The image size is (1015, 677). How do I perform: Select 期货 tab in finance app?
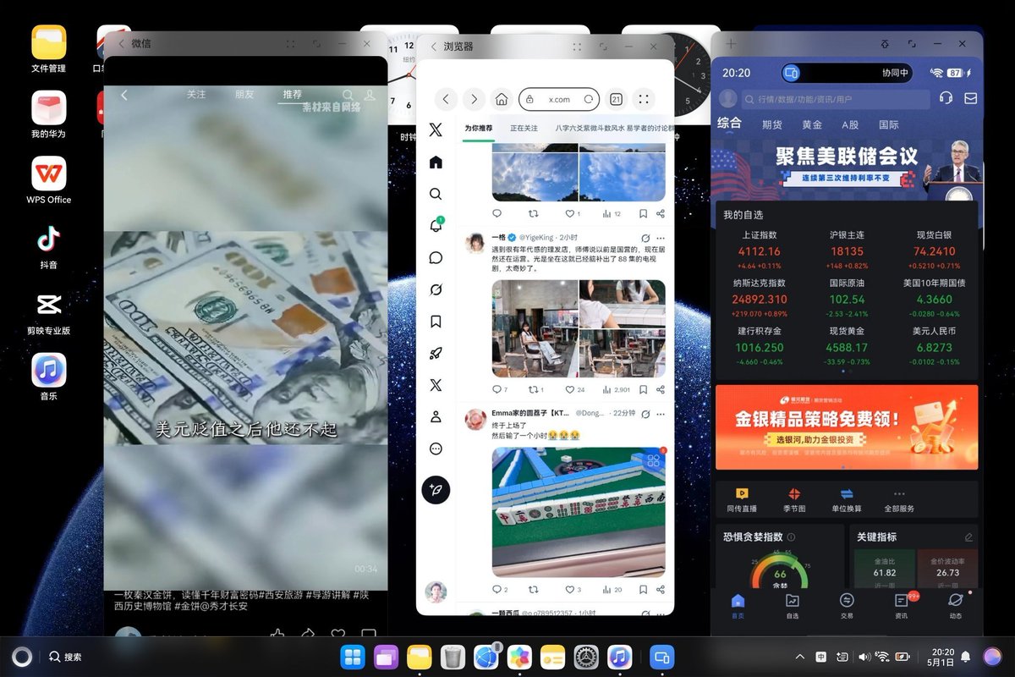pos(771,124)
